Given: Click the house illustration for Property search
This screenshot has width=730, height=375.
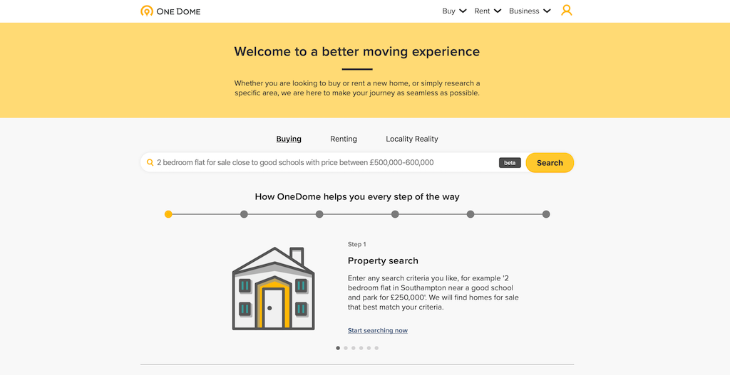Looking at the screenshot, I should (273, 288).
